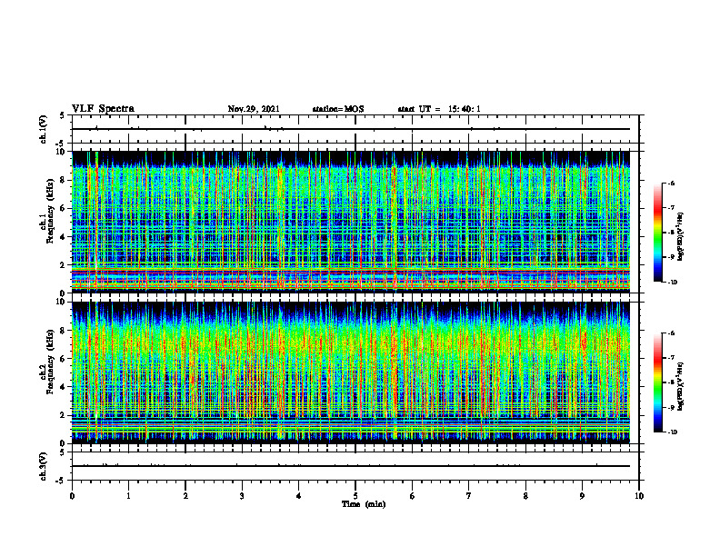Click the ch.1 spectrogram panel

(x=351, y=222)
